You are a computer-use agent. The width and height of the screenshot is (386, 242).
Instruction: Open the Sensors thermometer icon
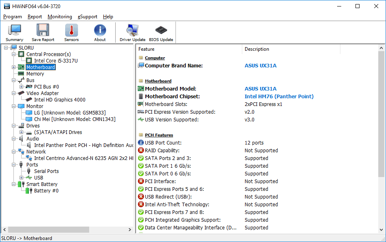[x=71, y=32]
